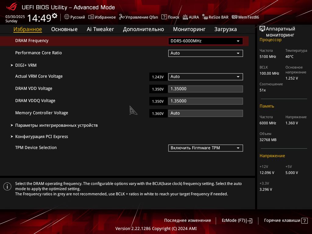This screenshot has height=234, width=312.
Task: Open the DRAM Frequency dropdown
Action: tap(206, 41)
